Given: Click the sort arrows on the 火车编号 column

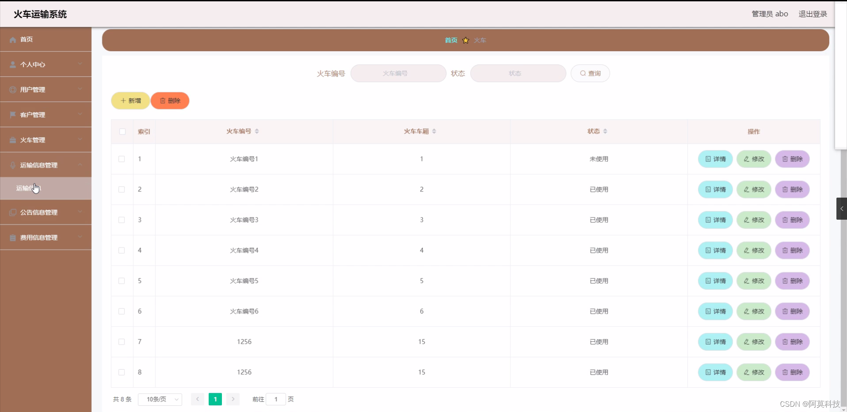Looking at the screenshot, I should pyautogui.click(x=258, y=131).
